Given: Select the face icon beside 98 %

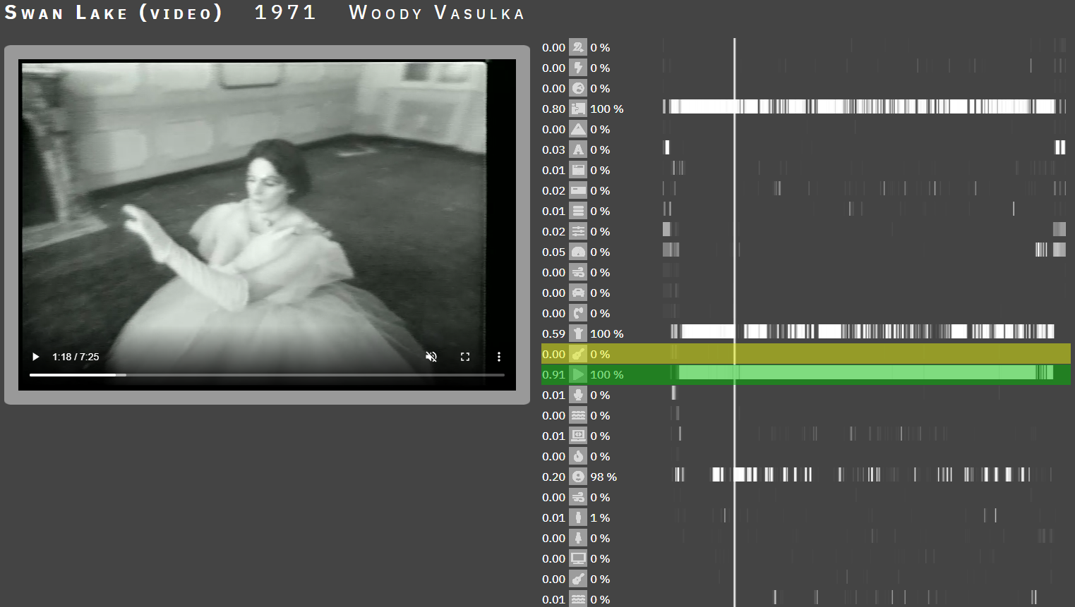Looking at the screenshot, I should tap(578, 477).
